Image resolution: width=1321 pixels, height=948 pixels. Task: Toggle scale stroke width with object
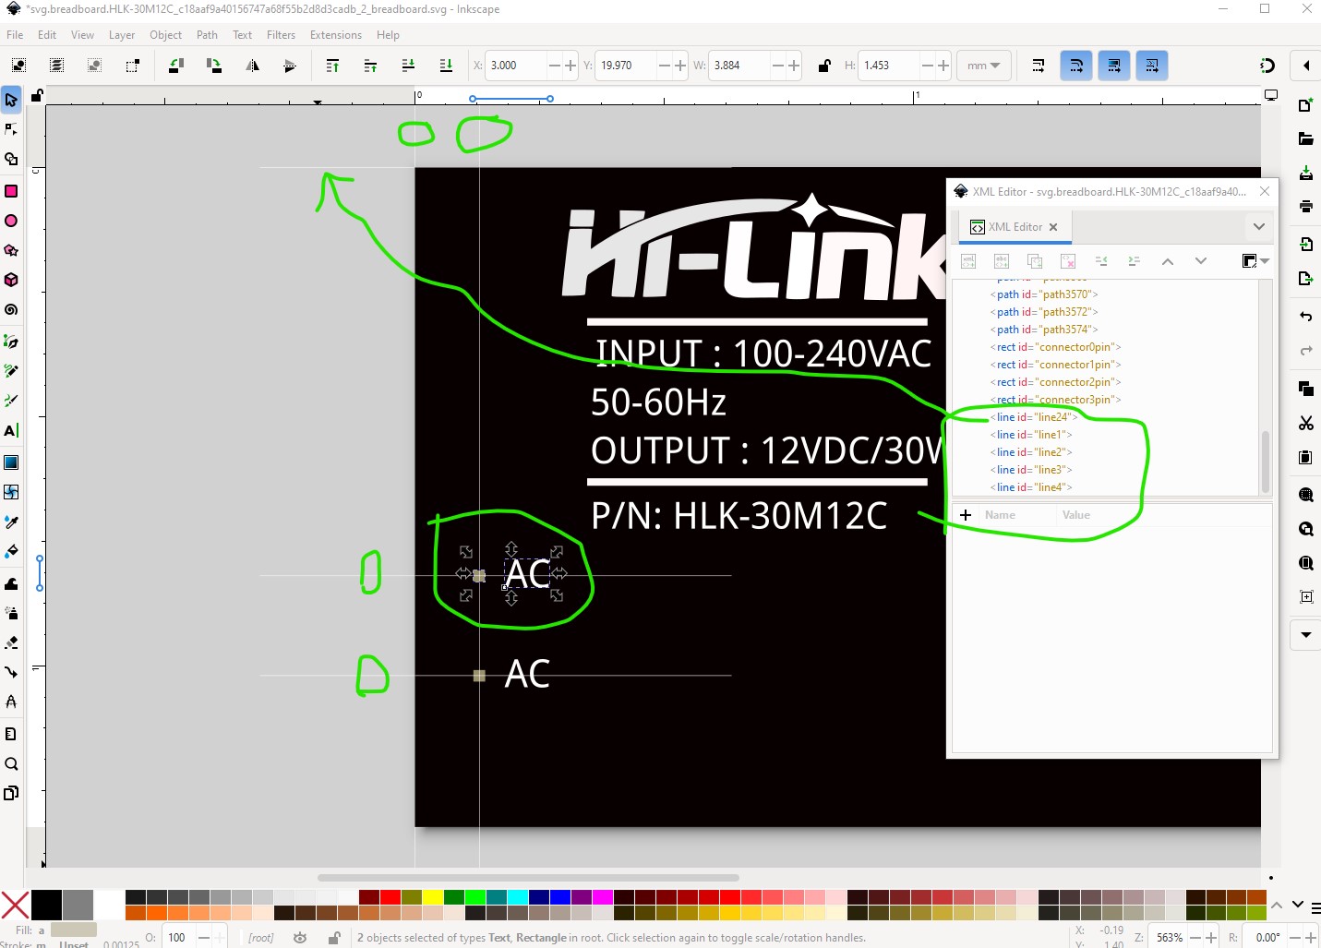coord(1039,66)
